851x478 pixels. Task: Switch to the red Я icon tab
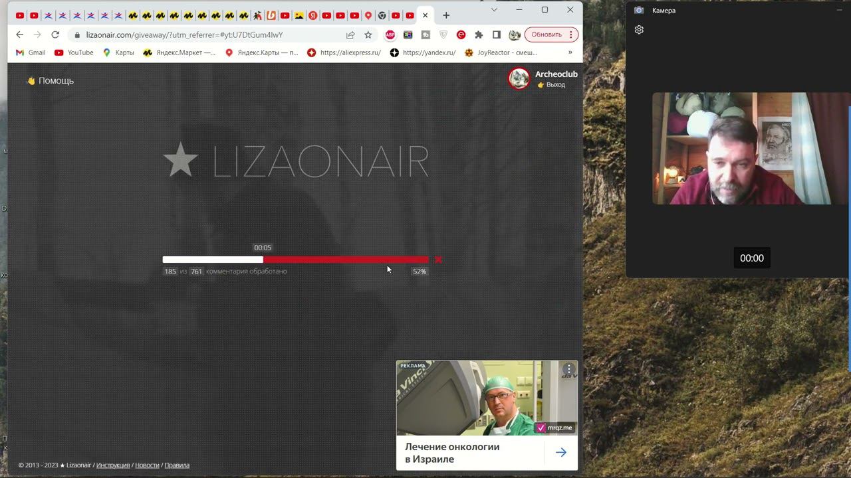pos(312,15)
